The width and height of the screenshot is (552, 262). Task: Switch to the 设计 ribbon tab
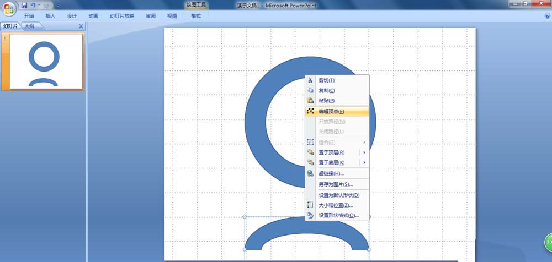tap(72, 16)
